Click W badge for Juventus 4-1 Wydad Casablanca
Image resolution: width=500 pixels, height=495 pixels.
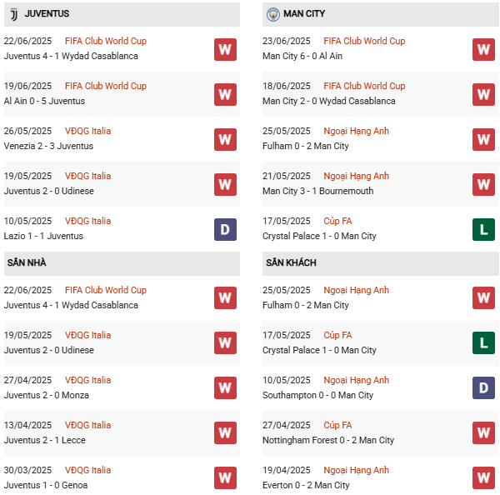coord(225,49)
